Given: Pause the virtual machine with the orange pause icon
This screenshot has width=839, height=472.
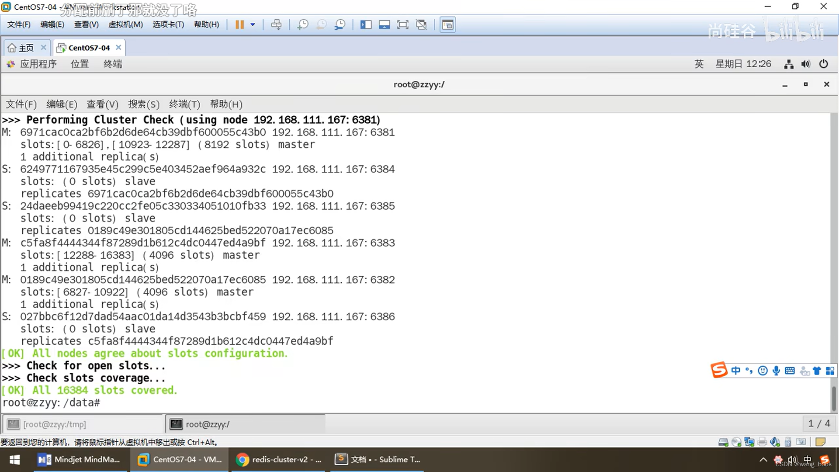Looking at the screenshot, I should click(239, 24).
